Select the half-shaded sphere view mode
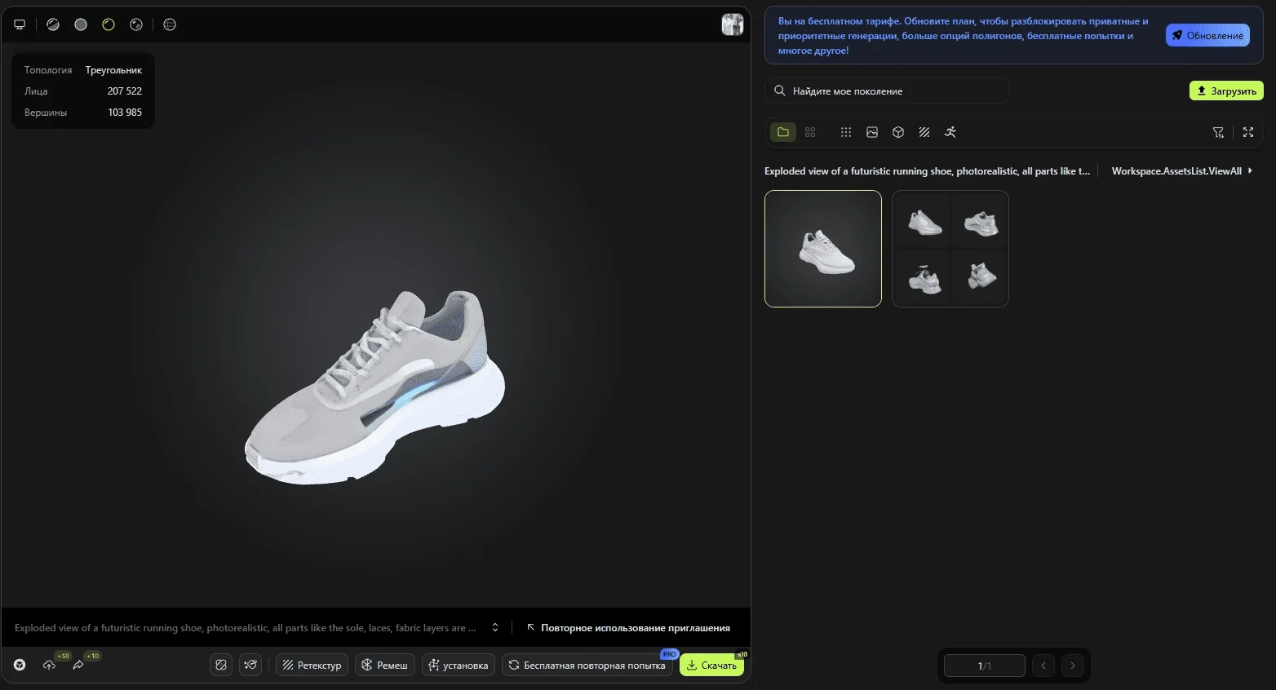Image resolution: width=1276 pixels, height=690 pixels. pos(53,24)
